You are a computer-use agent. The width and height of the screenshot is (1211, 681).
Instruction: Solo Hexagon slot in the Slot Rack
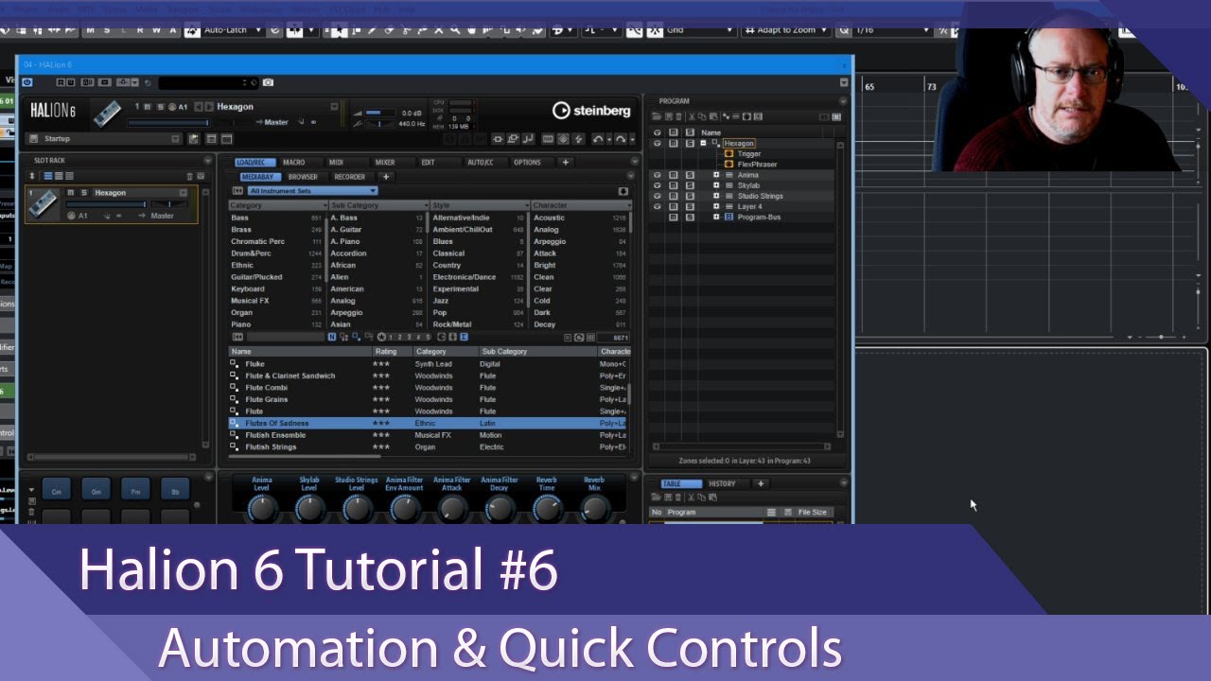point(84,193)
